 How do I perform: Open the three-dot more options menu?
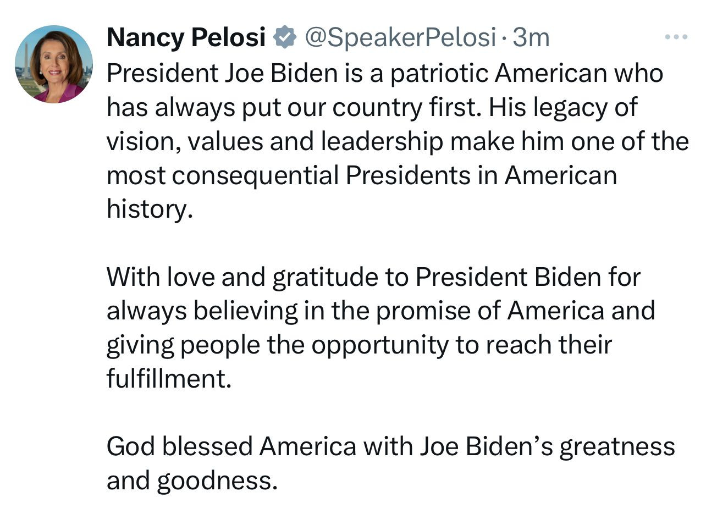coord(676,38)
